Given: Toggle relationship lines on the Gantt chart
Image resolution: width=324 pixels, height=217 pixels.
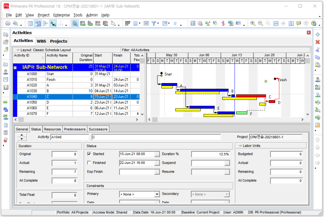Looking at the screenshot, I should click(53, 23).
